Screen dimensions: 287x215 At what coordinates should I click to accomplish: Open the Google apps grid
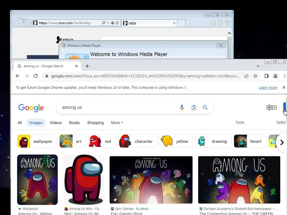pyautogui.click(x=274, y=107)
